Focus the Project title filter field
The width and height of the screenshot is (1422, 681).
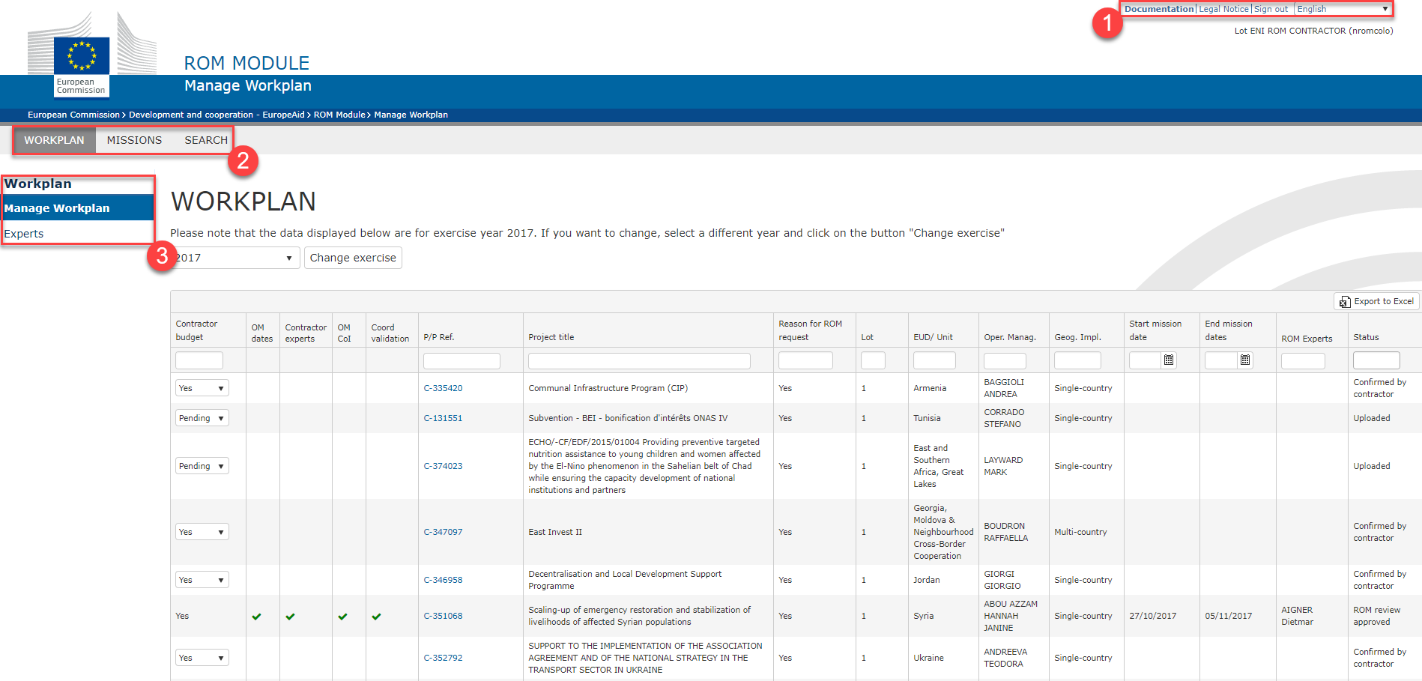(x=639, y=360)
